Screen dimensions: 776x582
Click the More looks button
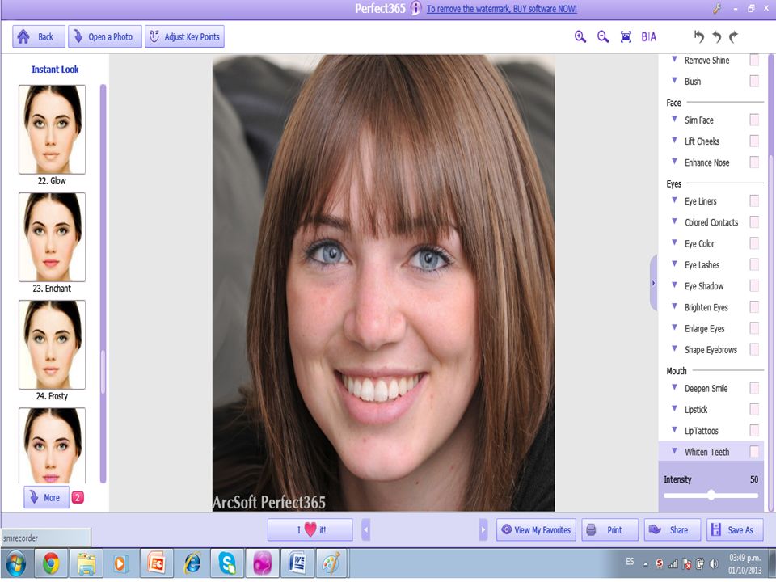[47, 497]
